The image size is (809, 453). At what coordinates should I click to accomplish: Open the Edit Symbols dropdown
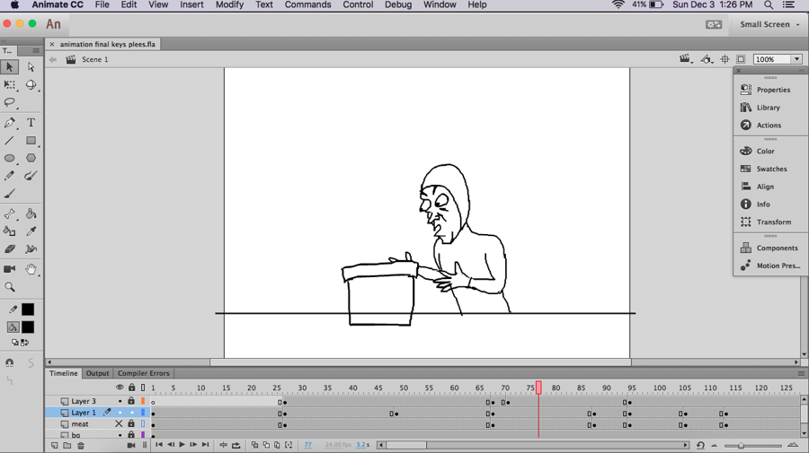coord(707,59)
